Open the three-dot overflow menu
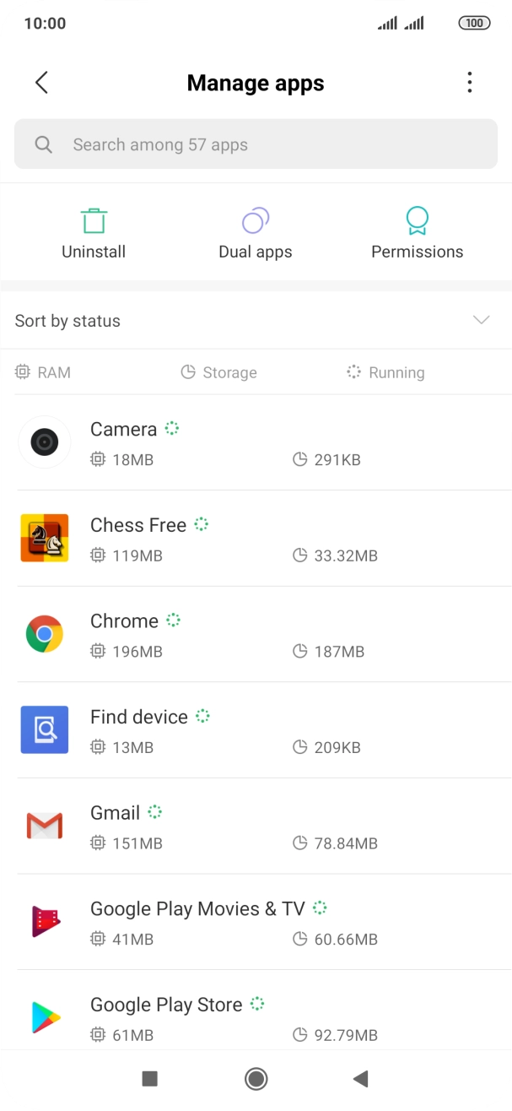Viewport: 512px width, 1111px height. click(x=469, y=82)
